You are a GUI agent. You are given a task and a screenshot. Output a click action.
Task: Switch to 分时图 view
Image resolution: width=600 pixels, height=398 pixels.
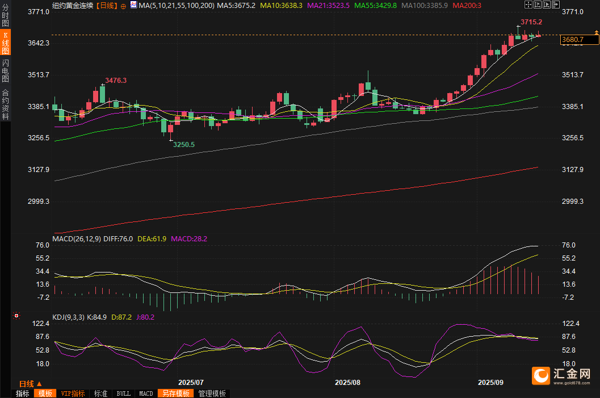coord(5,15)
